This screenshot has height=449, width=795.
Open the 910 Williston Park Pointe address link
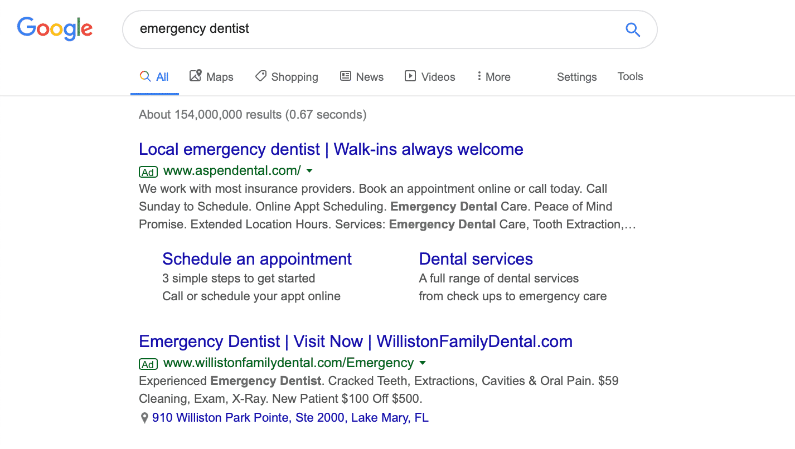point(290,418)
